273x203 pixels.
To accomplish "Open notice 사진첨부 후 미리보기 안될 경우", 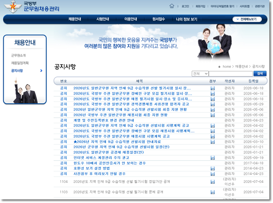I will click(x=99, y=174).
